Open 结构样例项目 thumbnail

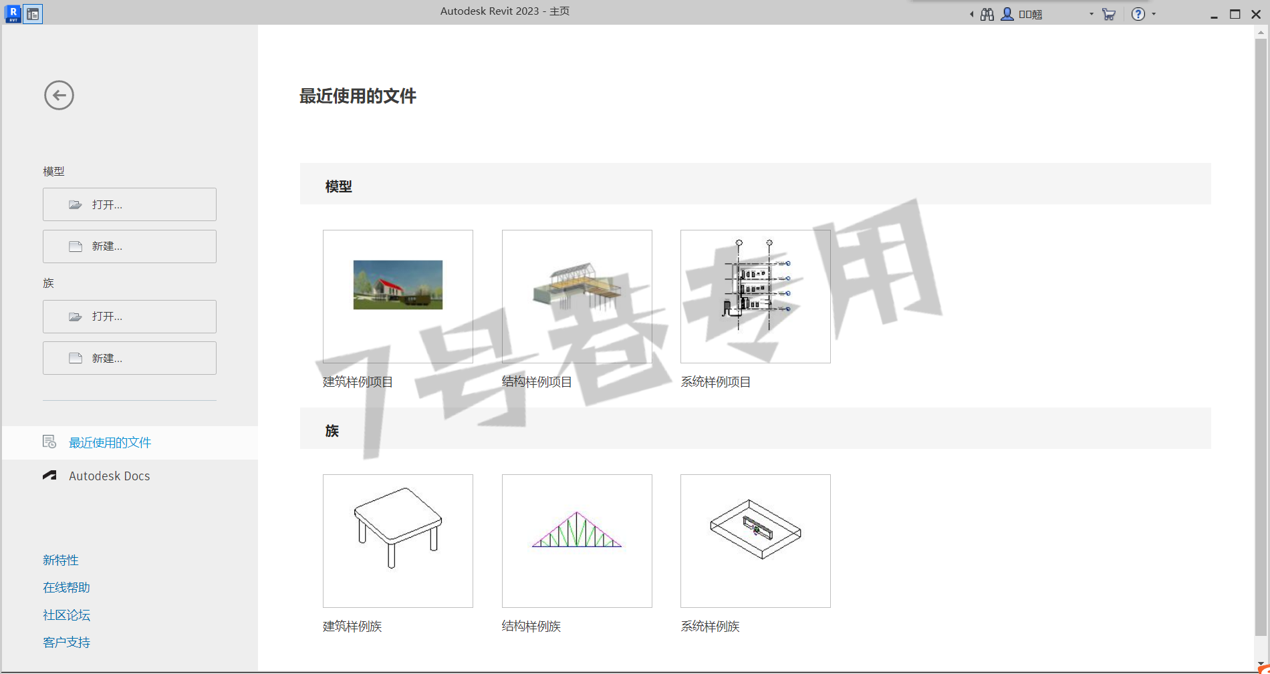577,297
